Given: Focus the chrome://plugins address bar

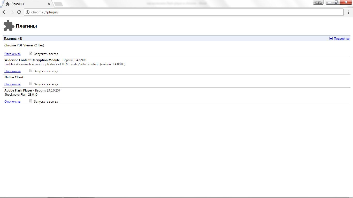Looking at the screenshot, I should tap(184, 12).
